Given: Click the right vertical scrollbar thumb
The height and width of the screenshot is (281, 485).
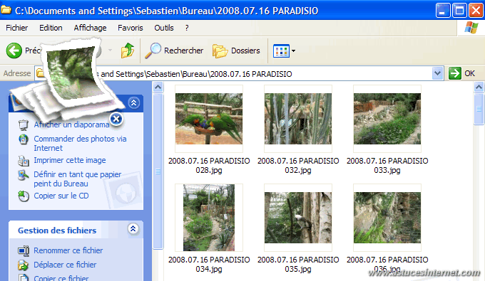Looking at the screenshot, I should point(479,109).
